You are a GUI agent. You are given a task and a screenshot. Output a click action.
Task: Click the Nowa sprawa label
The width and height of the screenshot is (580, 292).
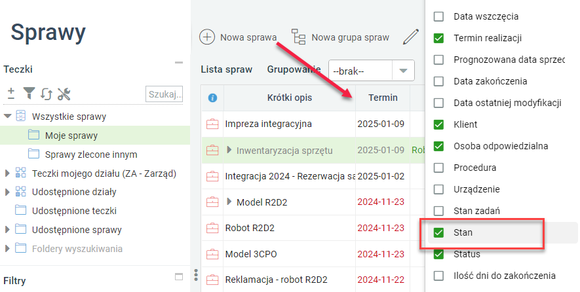248,37
